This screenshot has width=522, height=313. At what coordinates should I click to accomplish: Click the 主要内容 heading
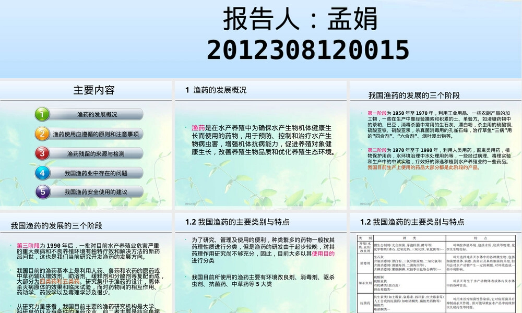click(x=94, y=90)
